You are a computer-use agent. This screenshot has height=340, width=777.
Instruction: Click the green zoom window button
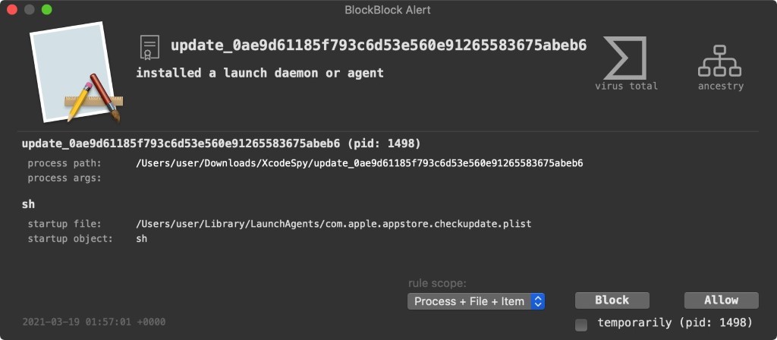pyautogui.click(x=46, y=9)
